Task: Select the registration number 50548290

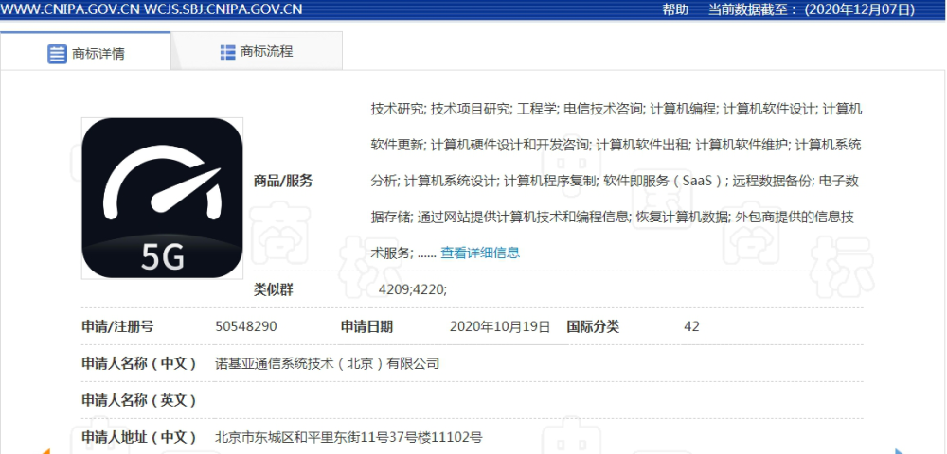Action: [246, 326]
